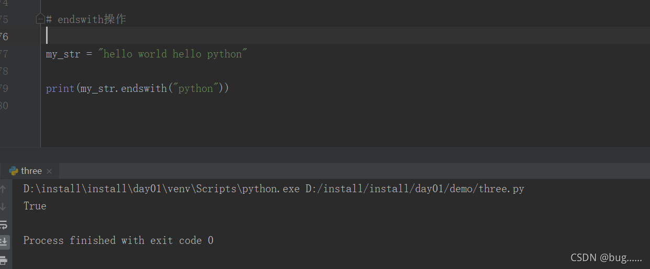Click the "Process finished with exit code 0" message

click(x=118, y=240)
